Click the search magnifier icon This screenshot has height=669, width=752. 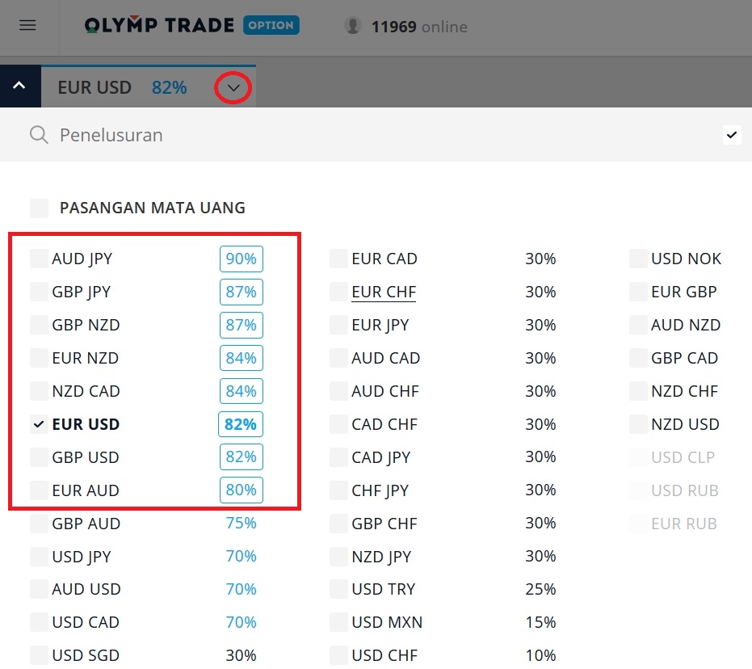(38, 135)
